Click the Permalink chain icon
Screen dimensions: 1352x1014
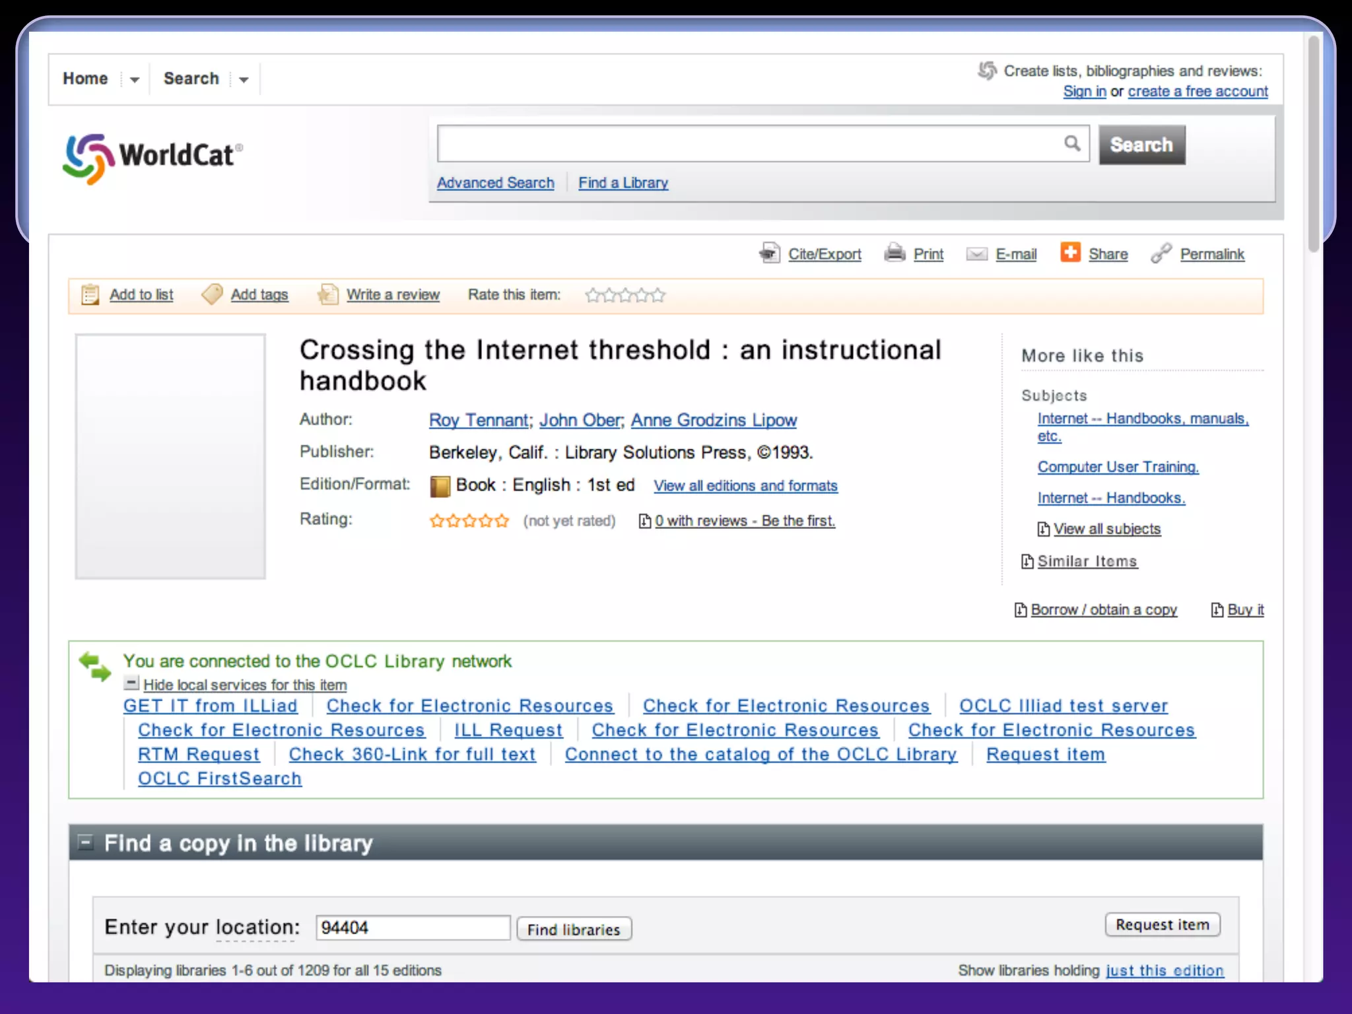click(x=1161, y=253)
